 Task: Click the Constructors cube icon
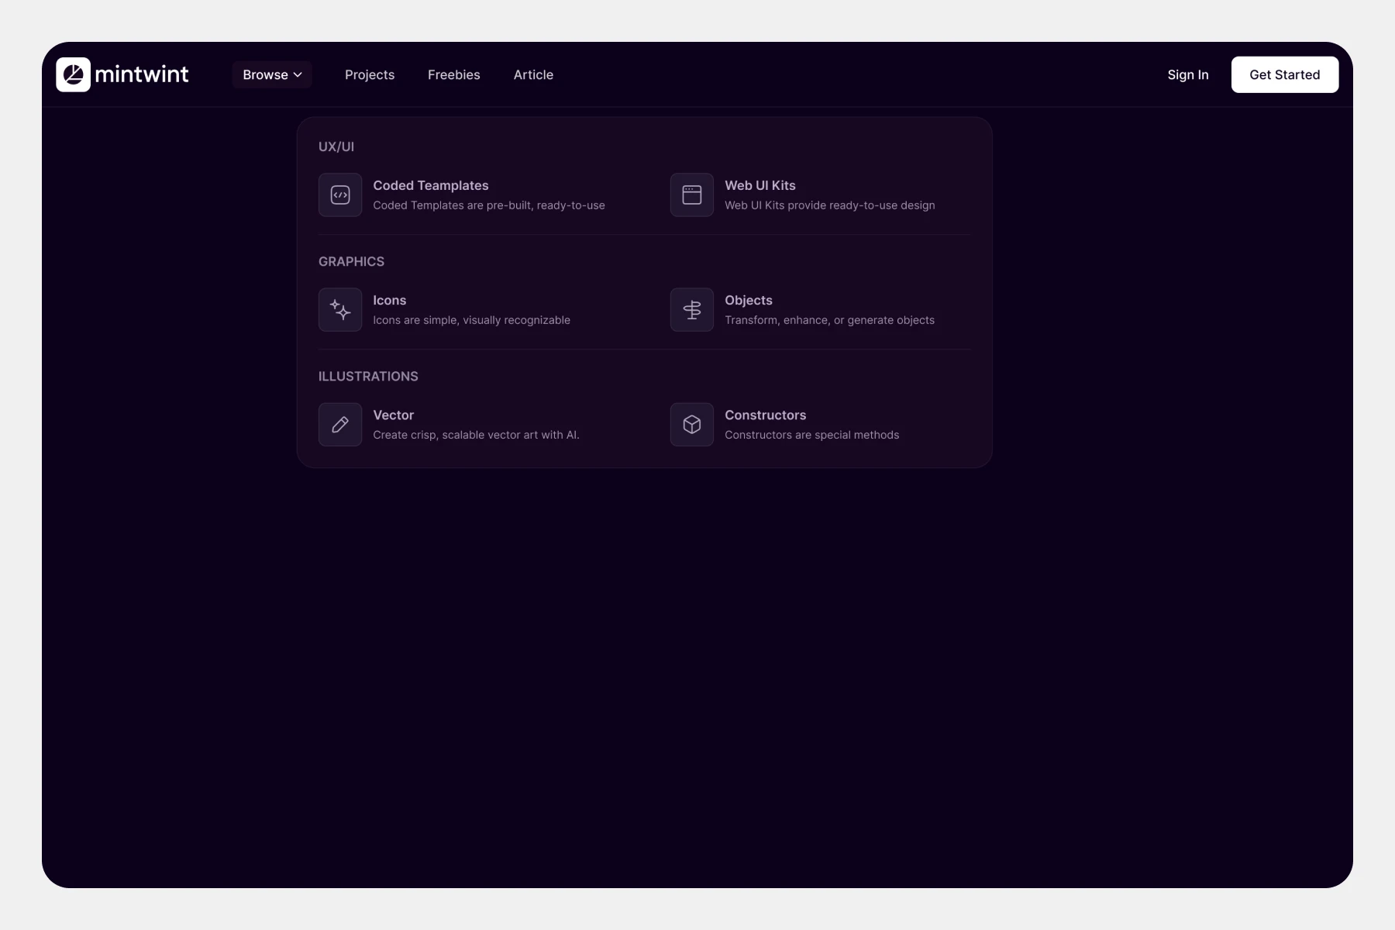coord(691,425)
